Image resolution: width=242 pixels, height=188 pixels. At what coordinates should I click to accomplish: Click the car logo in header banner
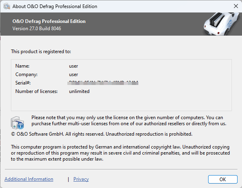tap(218, 25)
